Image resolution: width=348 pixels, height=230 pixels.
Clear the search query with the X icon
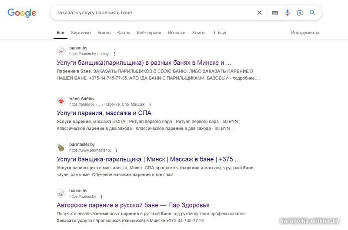coord(259,13)
